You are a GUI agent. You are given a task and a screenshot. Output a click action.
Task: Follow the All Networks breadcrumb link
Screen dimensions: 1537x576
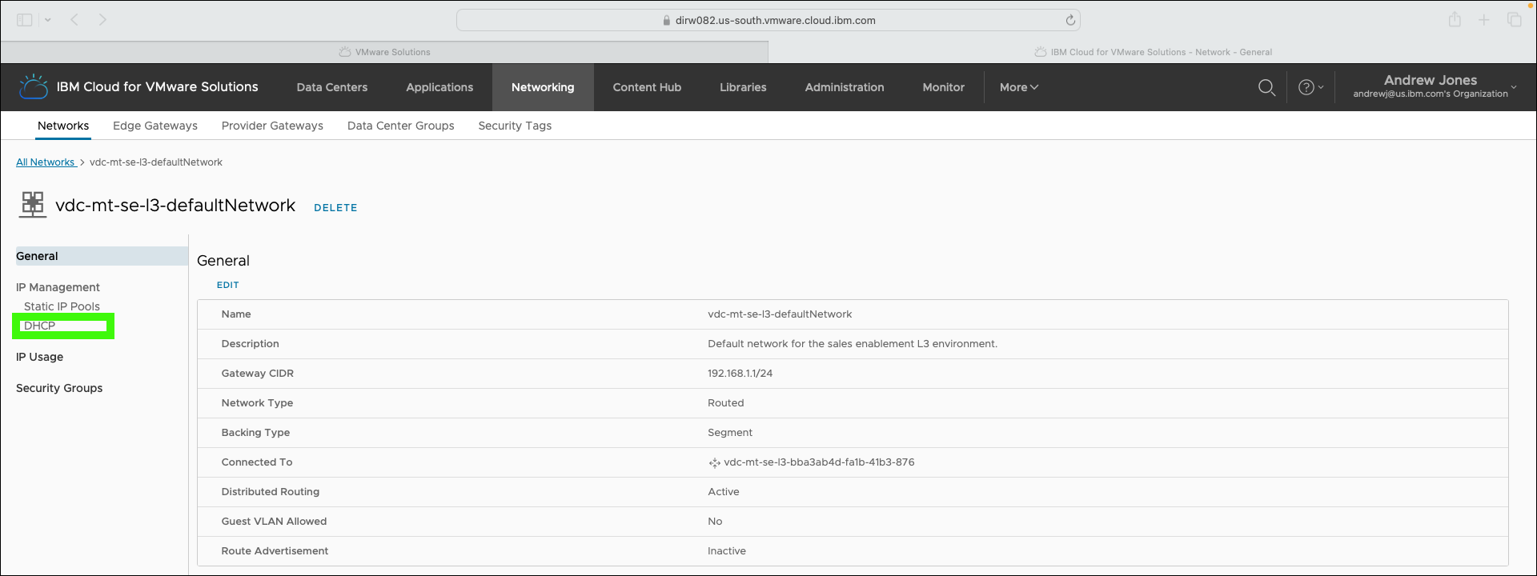(46, 162)
